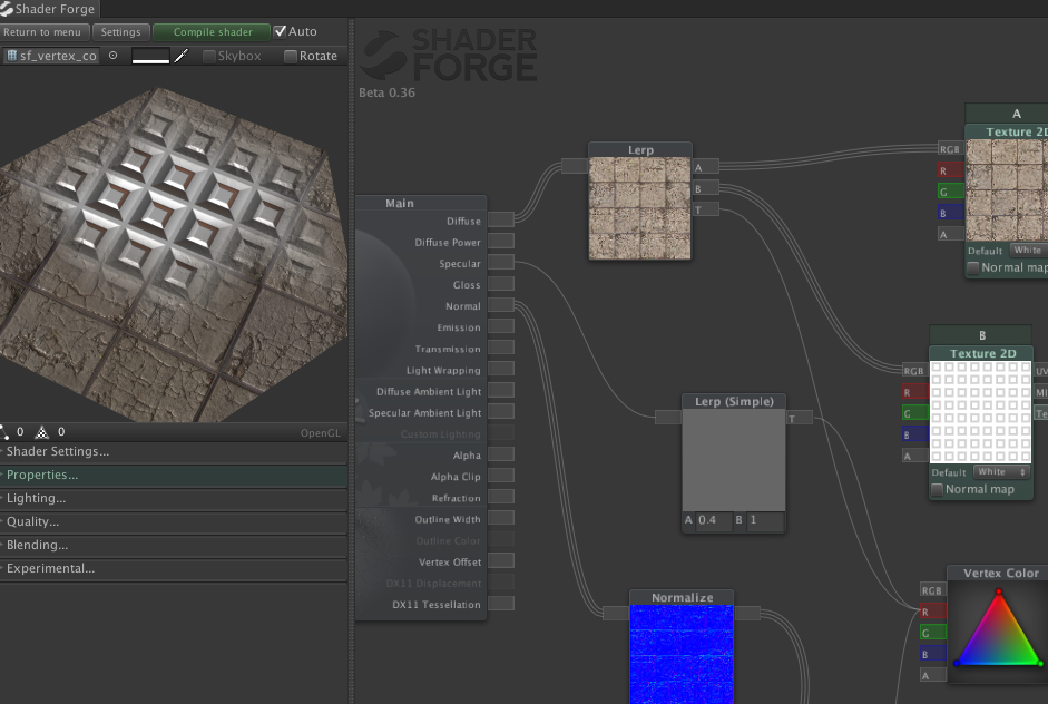1048x704 pixels.
Task: Click the color picker eyedropper icon
Action: coord(182,56)
